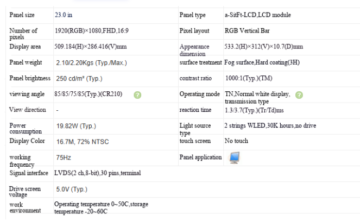Screen dimensions: 360x221
Task: Click the reaction time 1.3/3.7 value
Action: tap(254, 110)
